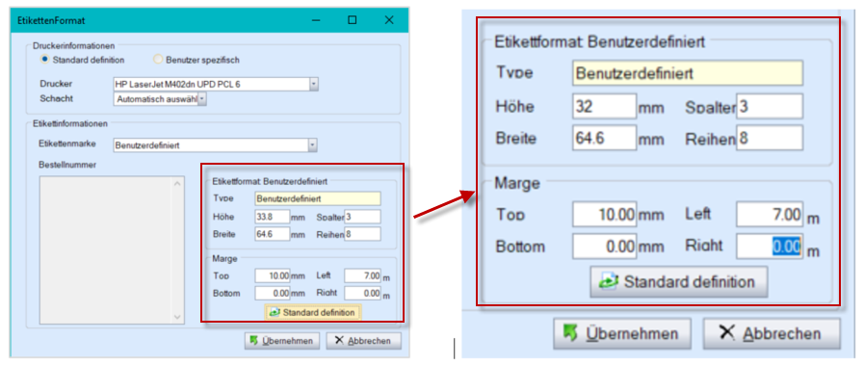Viewport: 864px width, 365px height.
Task: Click the Druckerinformationen group label
Action: [x=74, y=45]
